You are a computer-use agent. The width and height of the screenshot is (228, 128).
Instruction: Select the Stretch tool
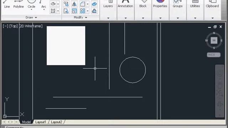66,11
